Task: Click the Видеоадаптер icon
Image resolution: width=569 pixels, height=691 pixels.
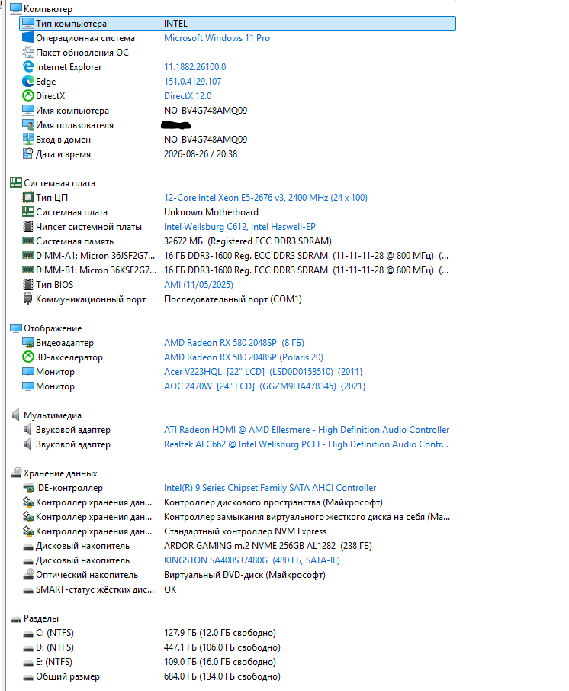Action: 27,343
